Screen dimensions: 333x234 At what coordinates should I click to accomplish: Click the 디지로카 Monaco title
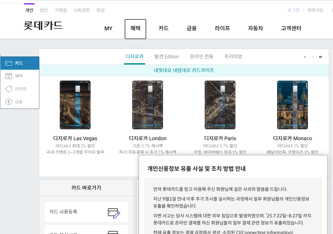[293, 138]
